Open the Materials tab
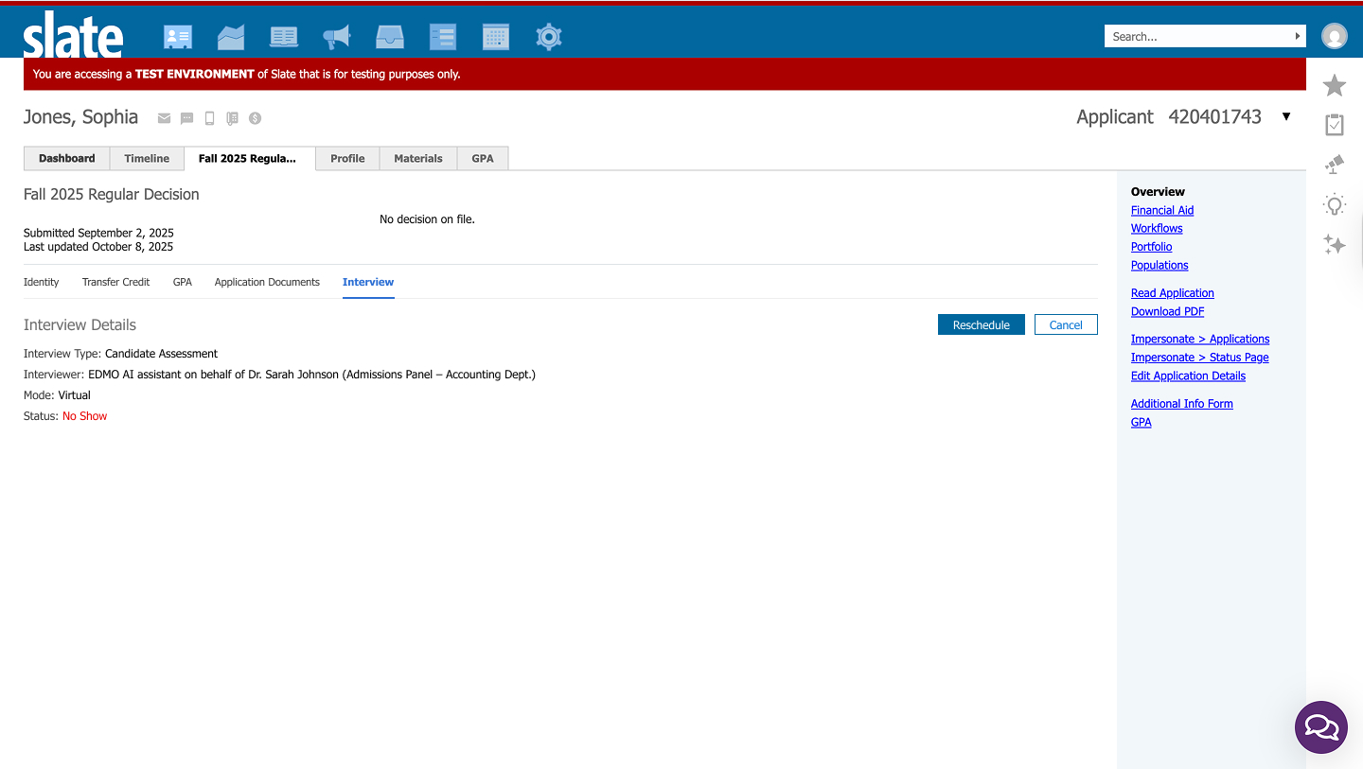Image resolution: width=1363 pixels, height=769 pixels. [x=417, y=158]
